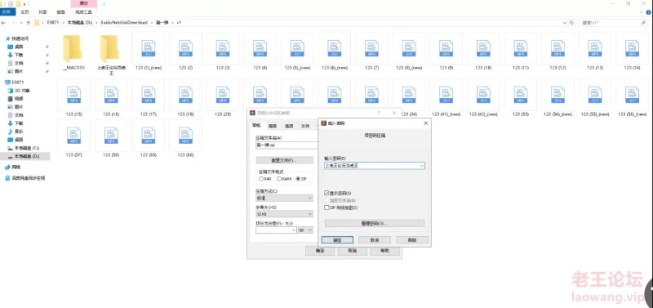This screenshot has width=653, height=308.
Task: Click the up-one-level arrow in Explorer
Action: click(29, 23)
